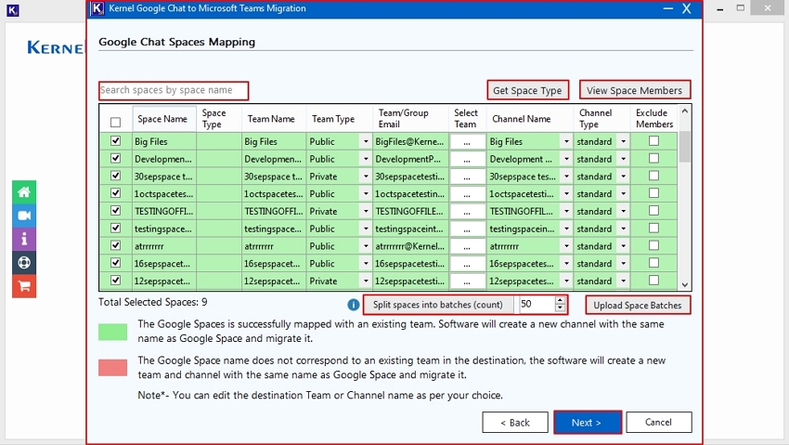Toggle the select-all header checkbox
789x445 pixels.
click(x=116, y=122)
